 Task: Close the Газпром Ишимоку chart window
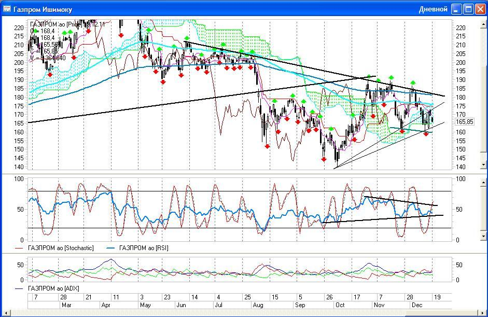pos(480,9)
